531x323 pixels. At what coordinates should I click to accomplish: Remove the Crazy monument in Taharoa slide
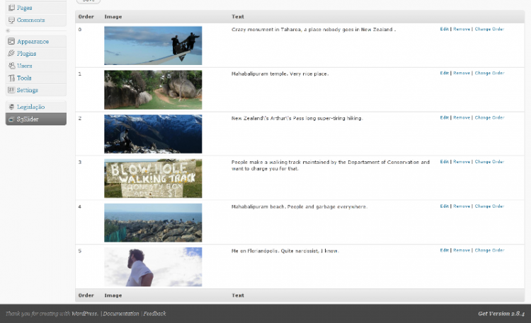[462, 29]
